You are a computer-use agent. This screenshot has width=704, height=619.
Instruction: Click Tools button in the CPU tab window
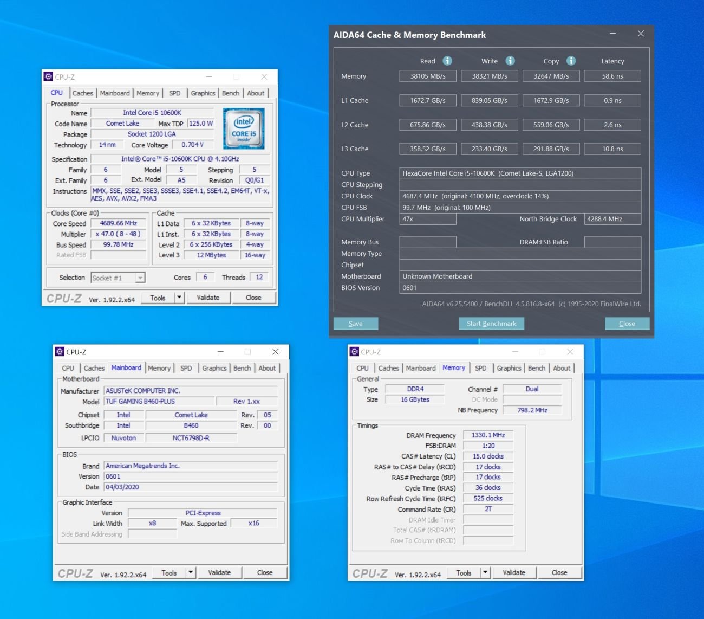click(x=158, y=298)
